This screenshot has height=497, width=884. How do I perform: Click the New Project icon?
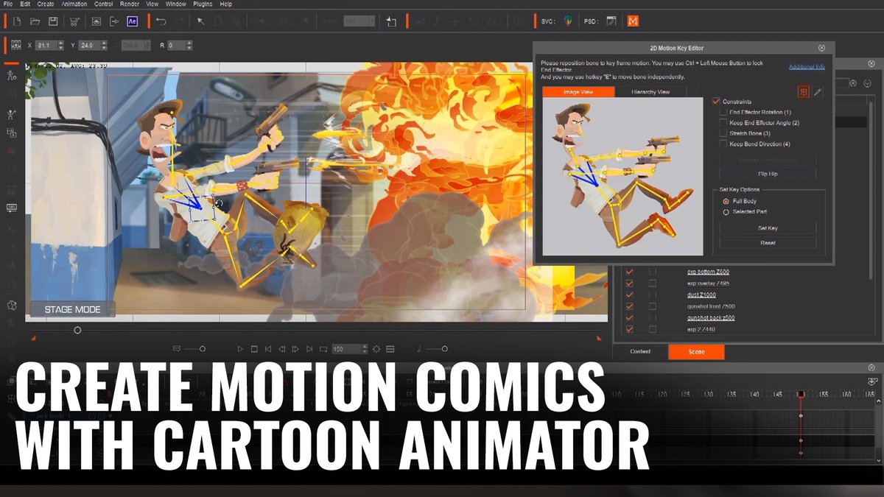[x=17, y=21]
